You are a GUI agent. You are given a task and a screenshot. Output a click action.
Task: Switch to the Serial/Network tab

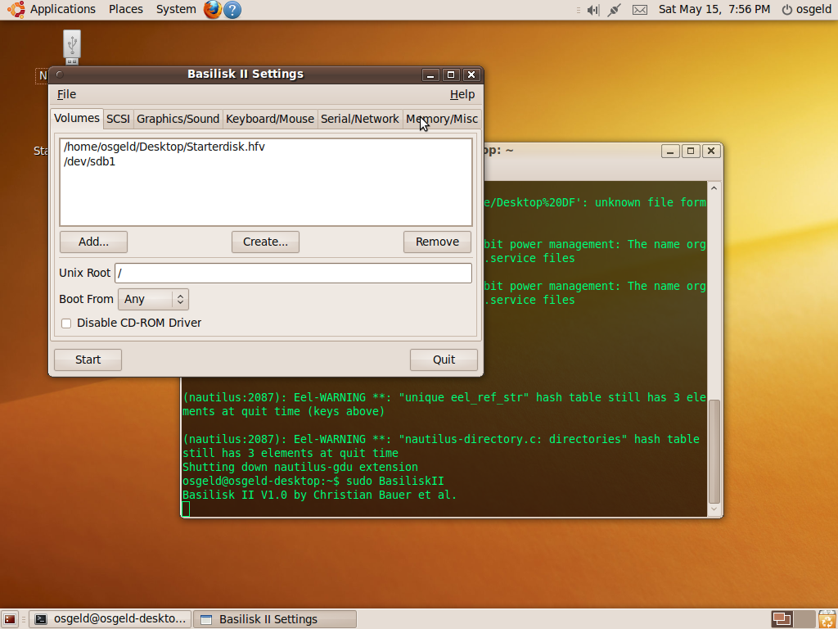(x=360, y=119)
